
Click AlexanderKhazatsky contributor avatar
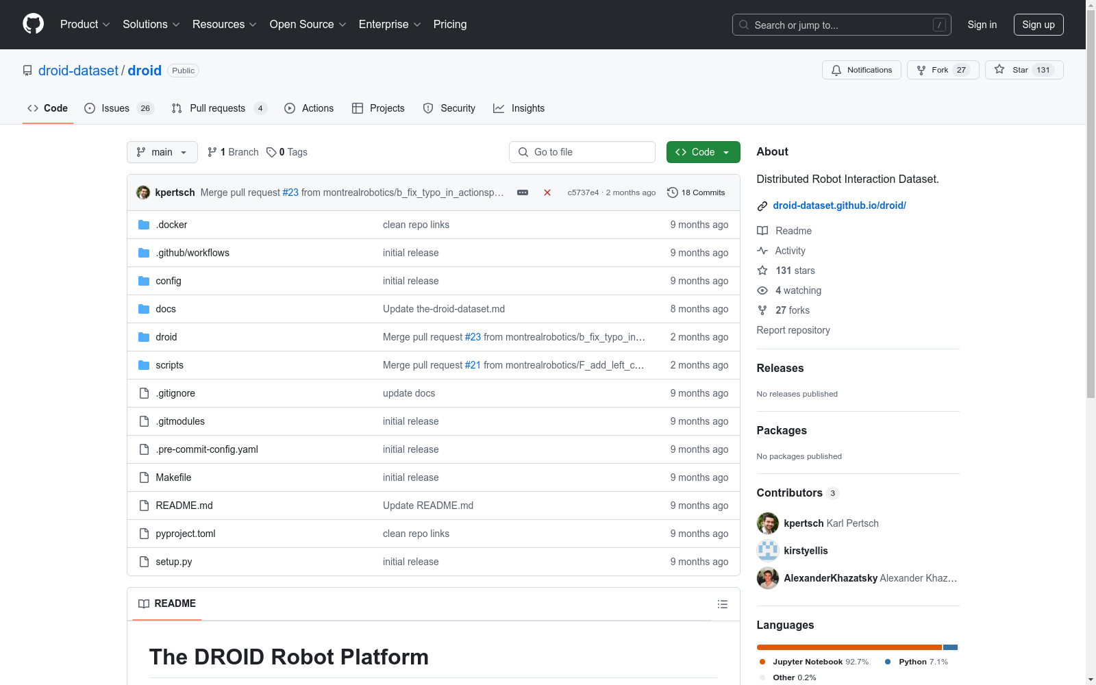click(768, 578)
